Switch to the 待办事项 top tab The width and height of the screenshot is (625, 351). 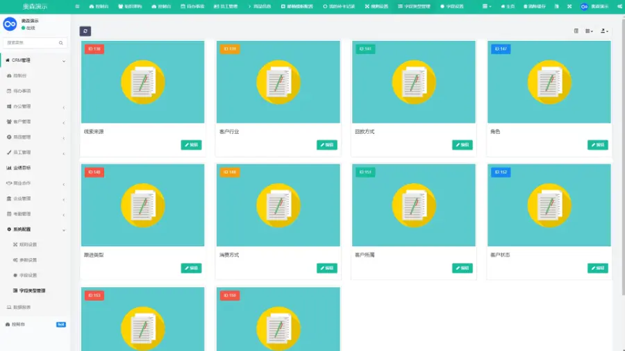pos(192,6)
